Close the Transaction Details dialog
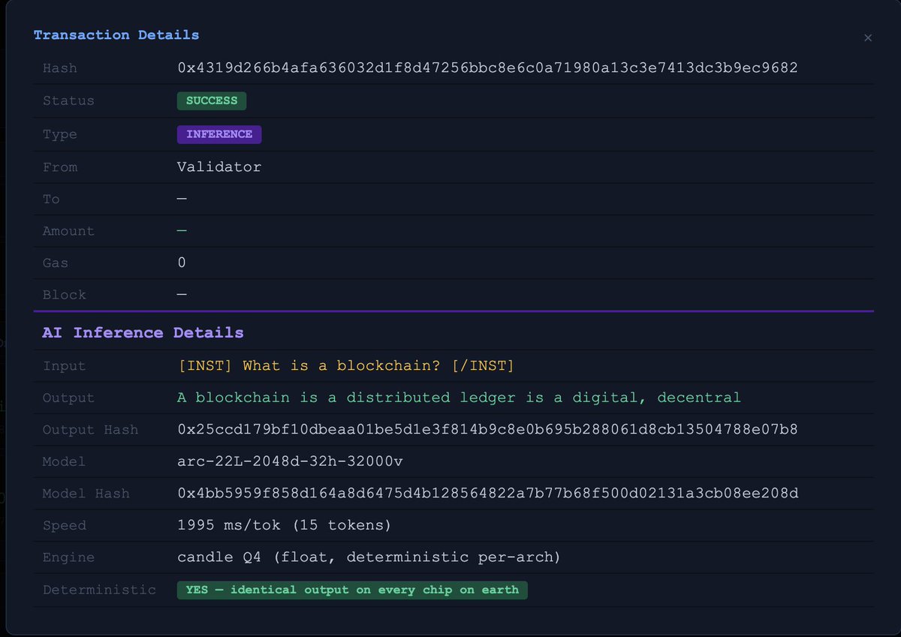This screenshot has height=637, width=901. click(x=868, y=38)
